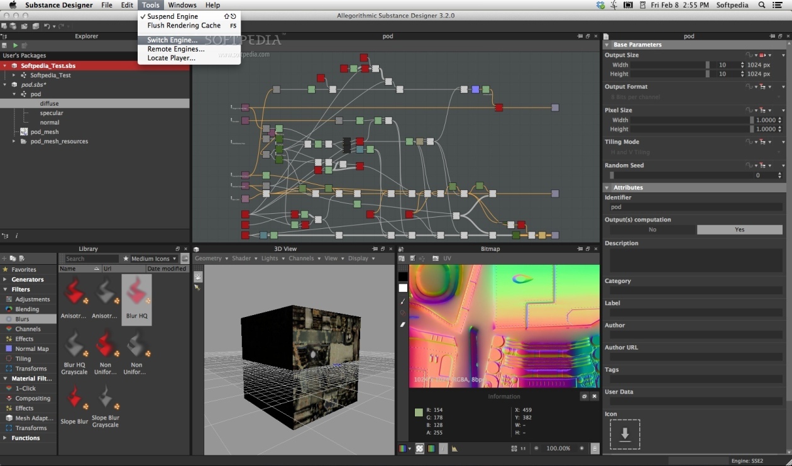Click the zoom out minus button in Bitmap
792x466 pixels.
(536, 448)
